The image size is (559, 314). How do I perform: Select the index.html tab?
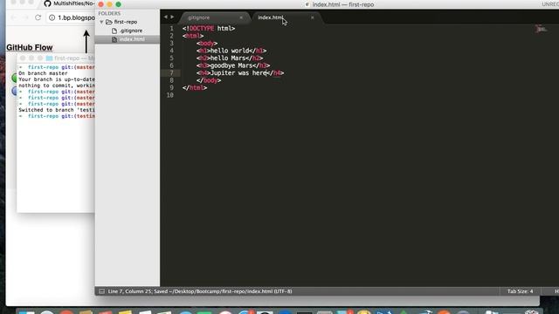click(x=270, y=17)
